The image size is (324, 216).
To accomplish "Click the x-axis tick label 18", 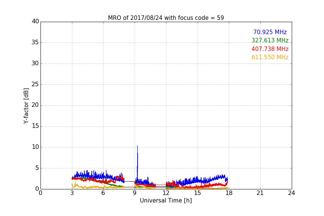I will (x=229, y=193).
